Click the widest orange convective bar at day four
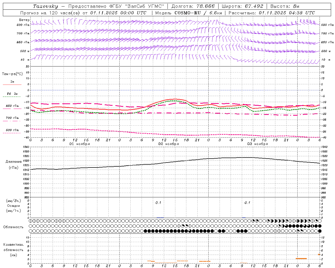Screen dimensions: 335x268 301,259
